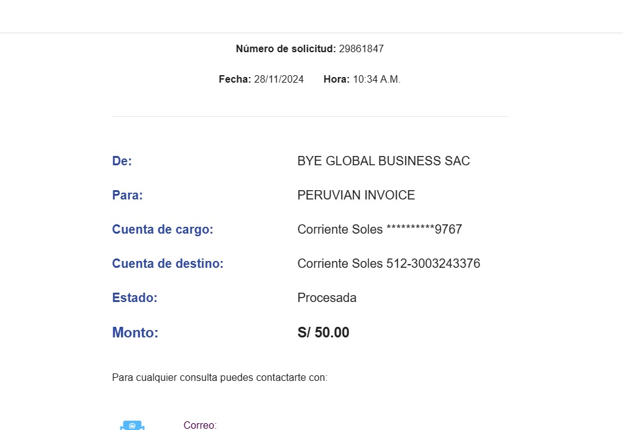Click the Número de solicitud label
623x430 pixels.
pyautogui.click(x=286, y=48)
